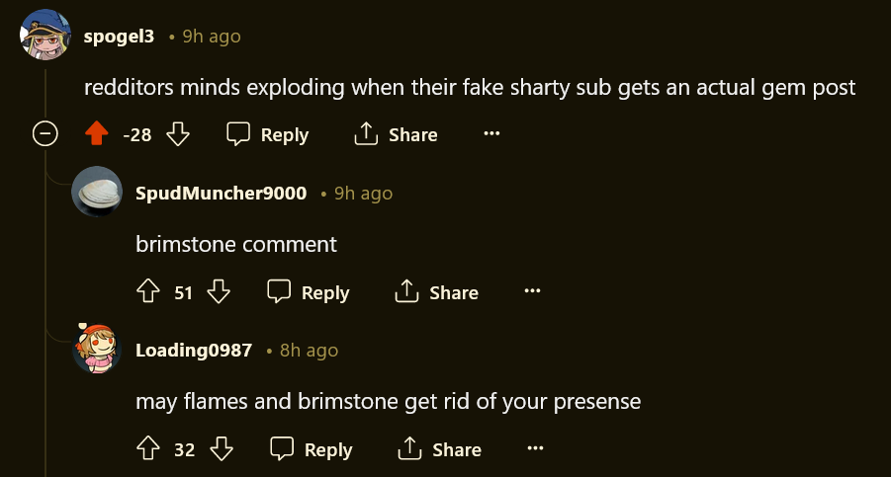The width and height of the screenshot is (891, 477).
Task: Open more options for Loading0987's comment
Action: 535,449
